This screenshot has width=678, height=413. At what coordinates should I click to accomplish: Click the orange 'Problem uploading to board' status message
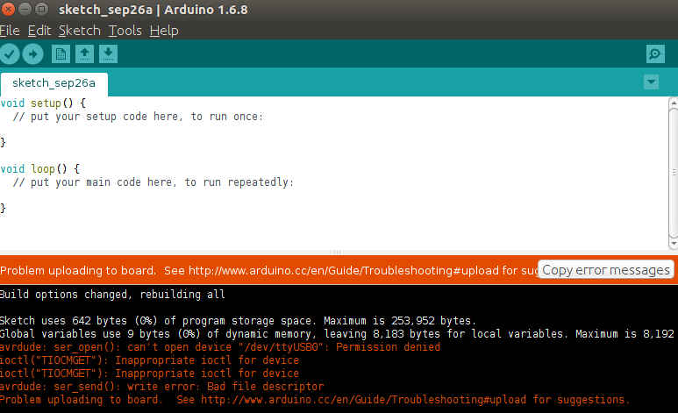point(268,271)
